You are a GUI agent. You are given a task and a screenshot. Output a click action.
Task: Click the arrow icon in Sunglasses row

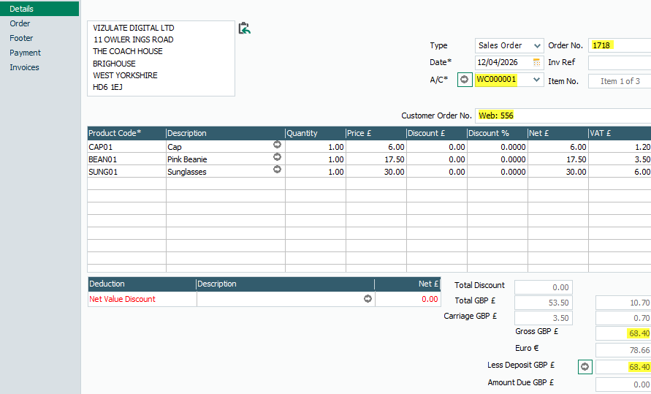pos(277,171)
